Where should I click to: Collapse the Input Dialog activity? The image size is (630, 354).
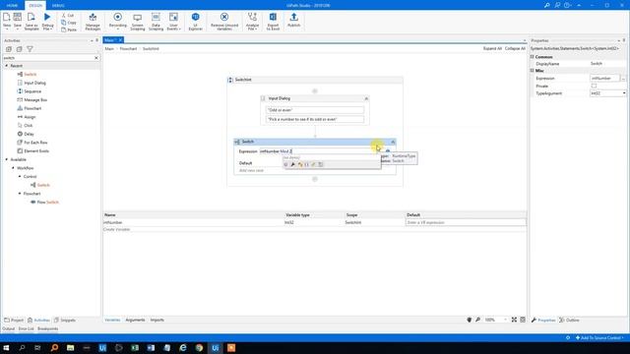click(x=366, y=98)
